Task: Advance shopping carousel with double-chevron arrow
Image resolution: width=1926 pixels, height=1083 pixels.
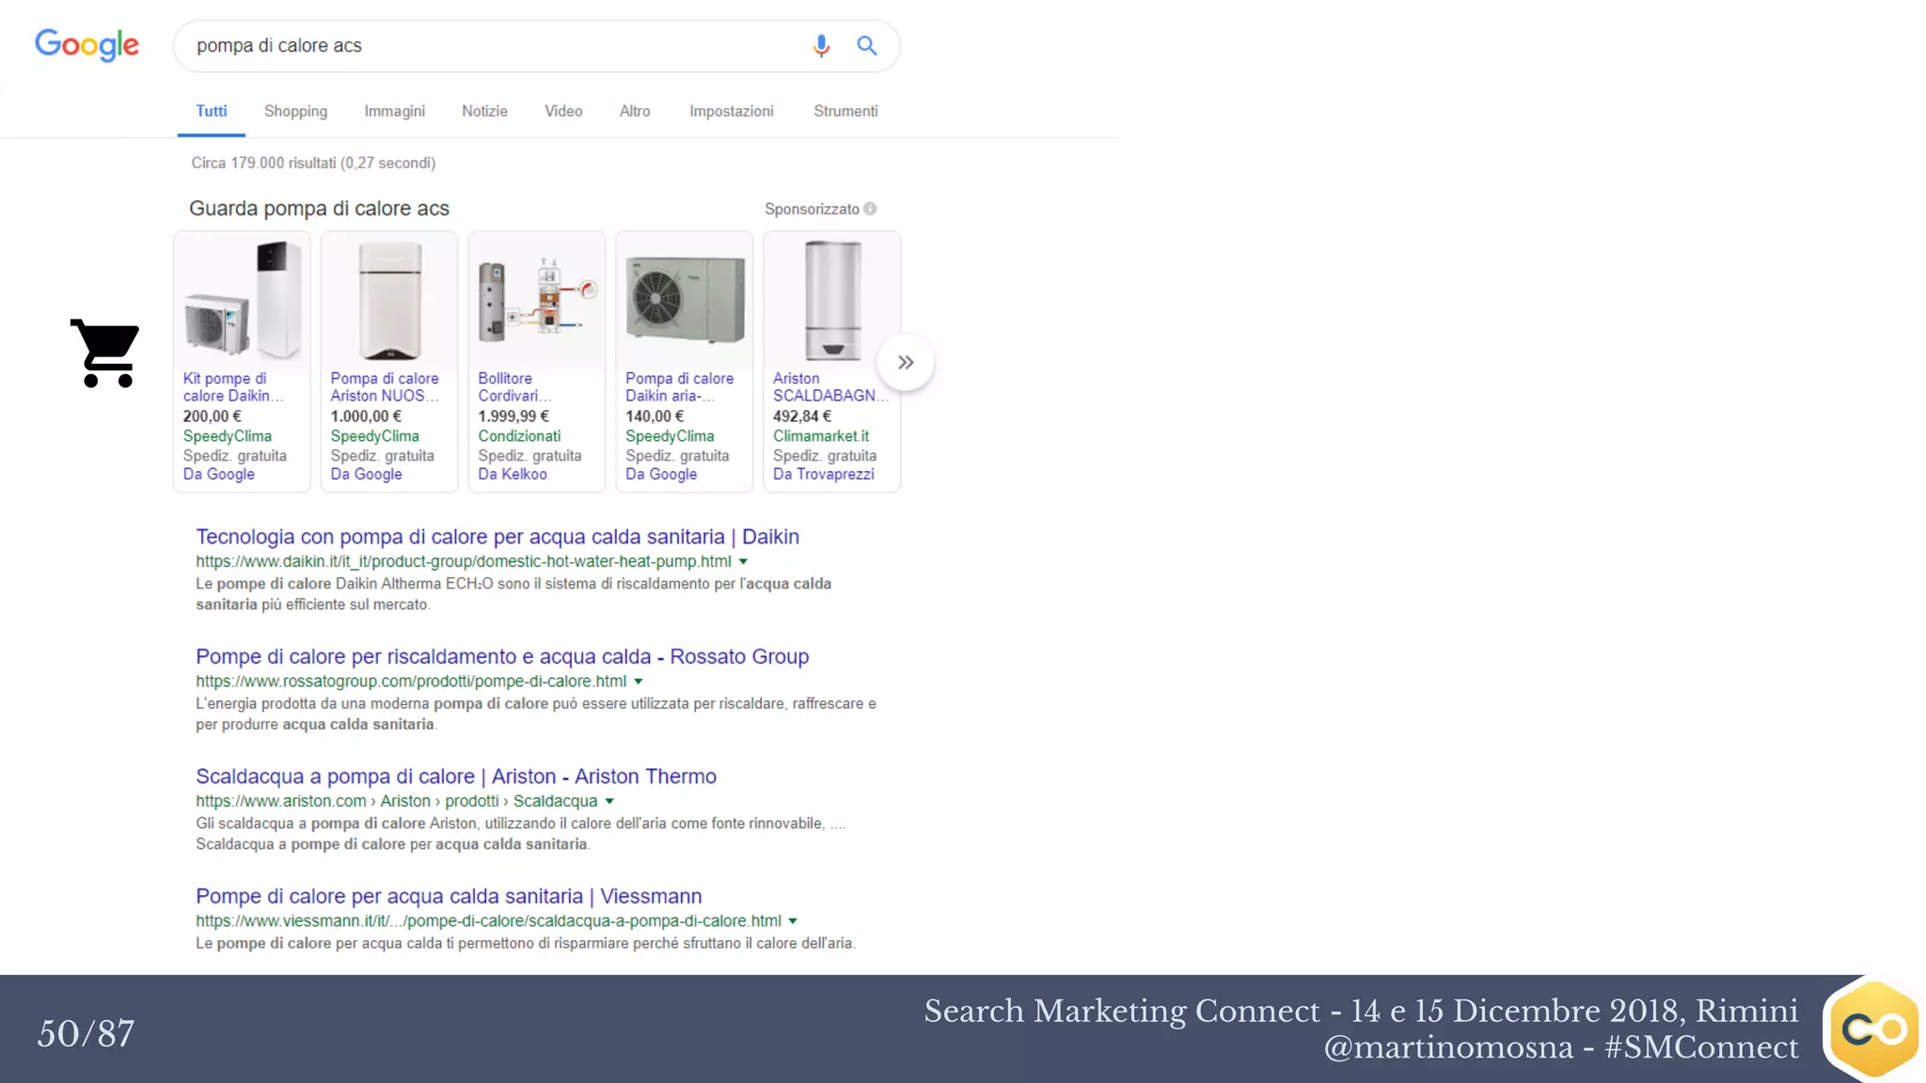Action: 906,362
